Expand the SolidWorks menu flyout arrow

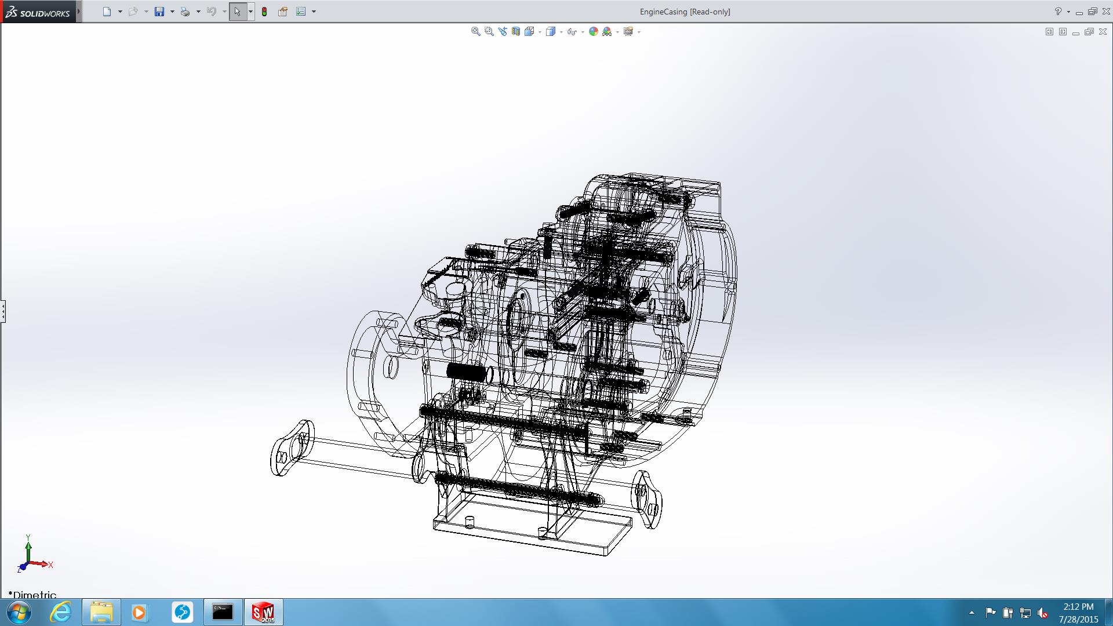tap(79, 12)
